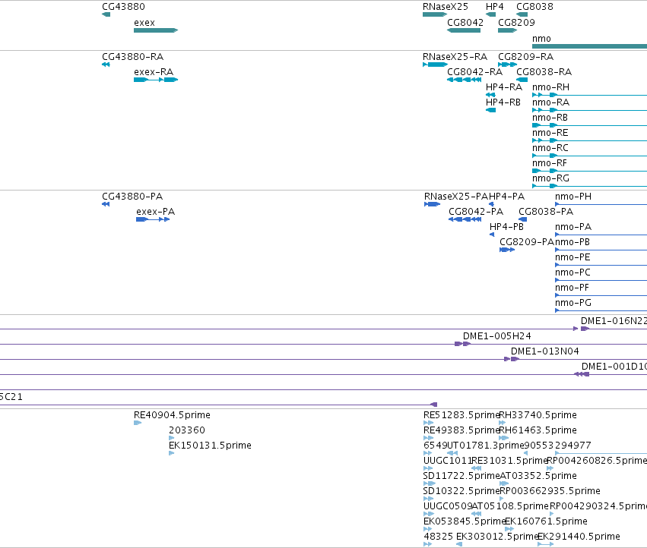Select the 'RE49383.5prime' EST label

[461, 430]
